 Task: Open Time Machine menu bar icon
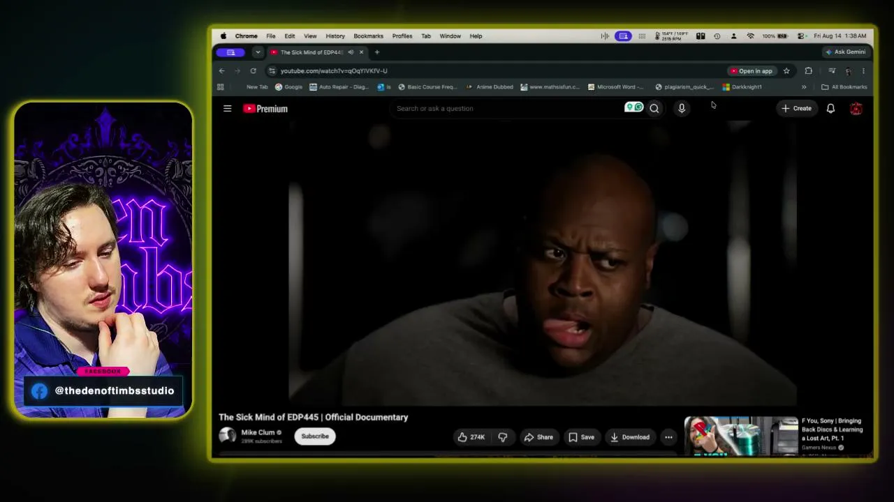(717, 36)
